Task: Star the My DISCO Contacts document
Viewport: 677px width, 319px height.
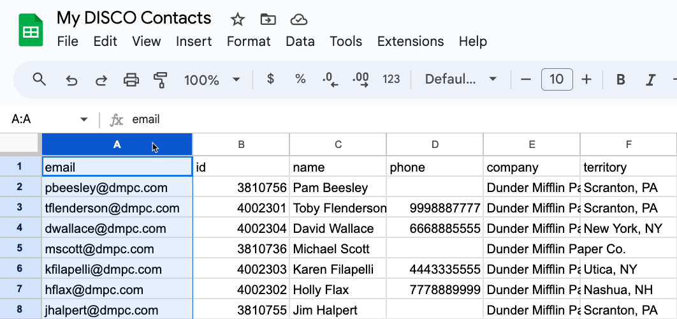Action: click(x=238, y=19)
